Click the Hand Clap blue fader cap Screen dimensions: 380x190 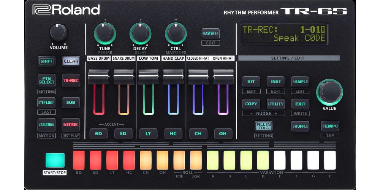coord(173,77)
